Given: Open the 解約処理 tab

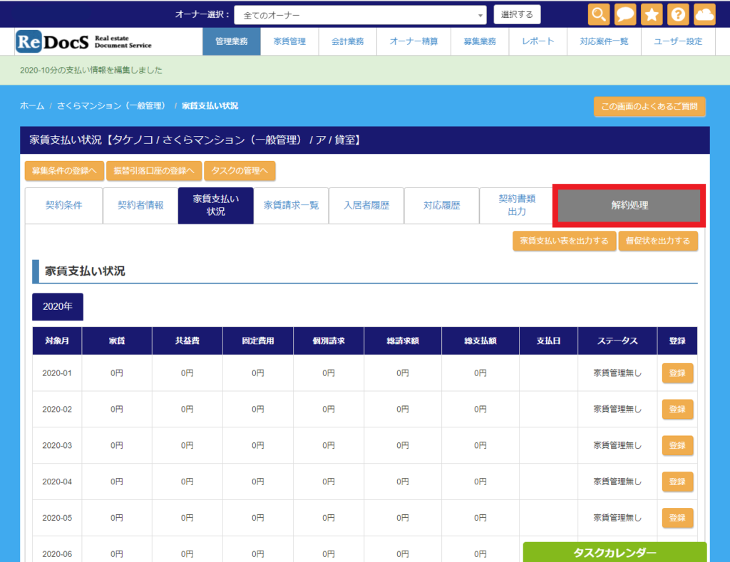Looking at the screenshot, I should pyautogui.click(x=629, y=205).
